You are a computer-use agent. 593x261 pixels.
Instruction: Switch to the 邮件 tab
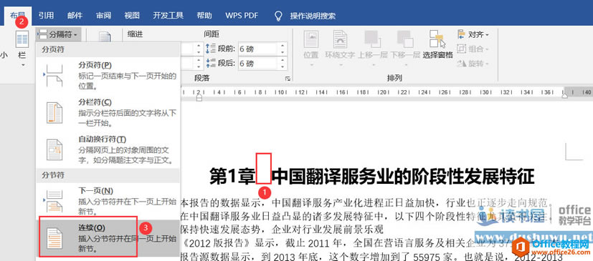[x=75, y=16]
